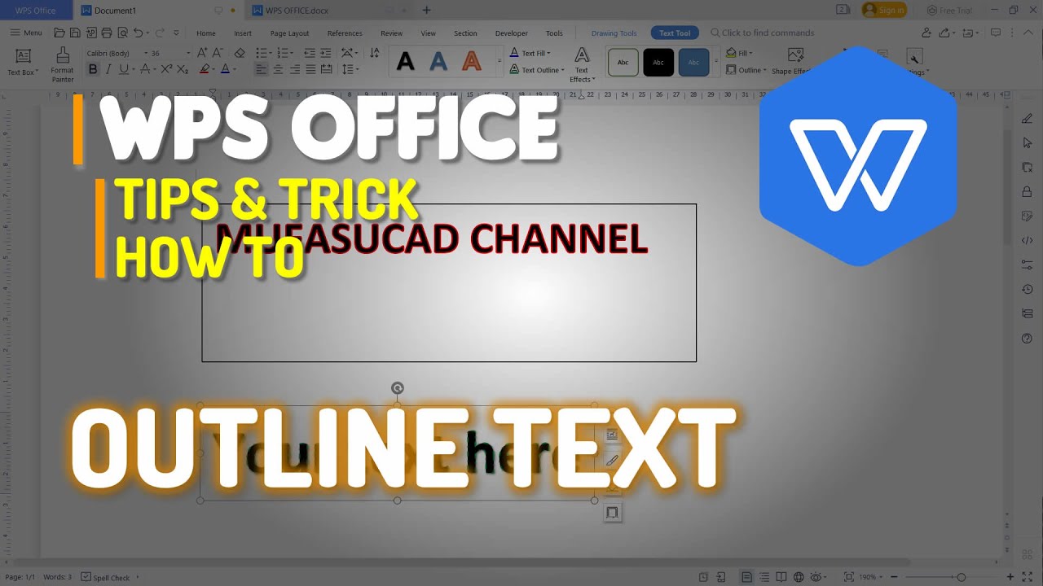This screenshot has width=1043, height=586.
Task: Click the numbered list icon
Action: [x=284, y=53]
